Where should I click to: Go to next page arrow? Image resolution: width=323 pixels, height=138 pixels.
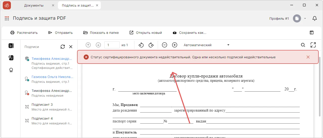[98, 45]
